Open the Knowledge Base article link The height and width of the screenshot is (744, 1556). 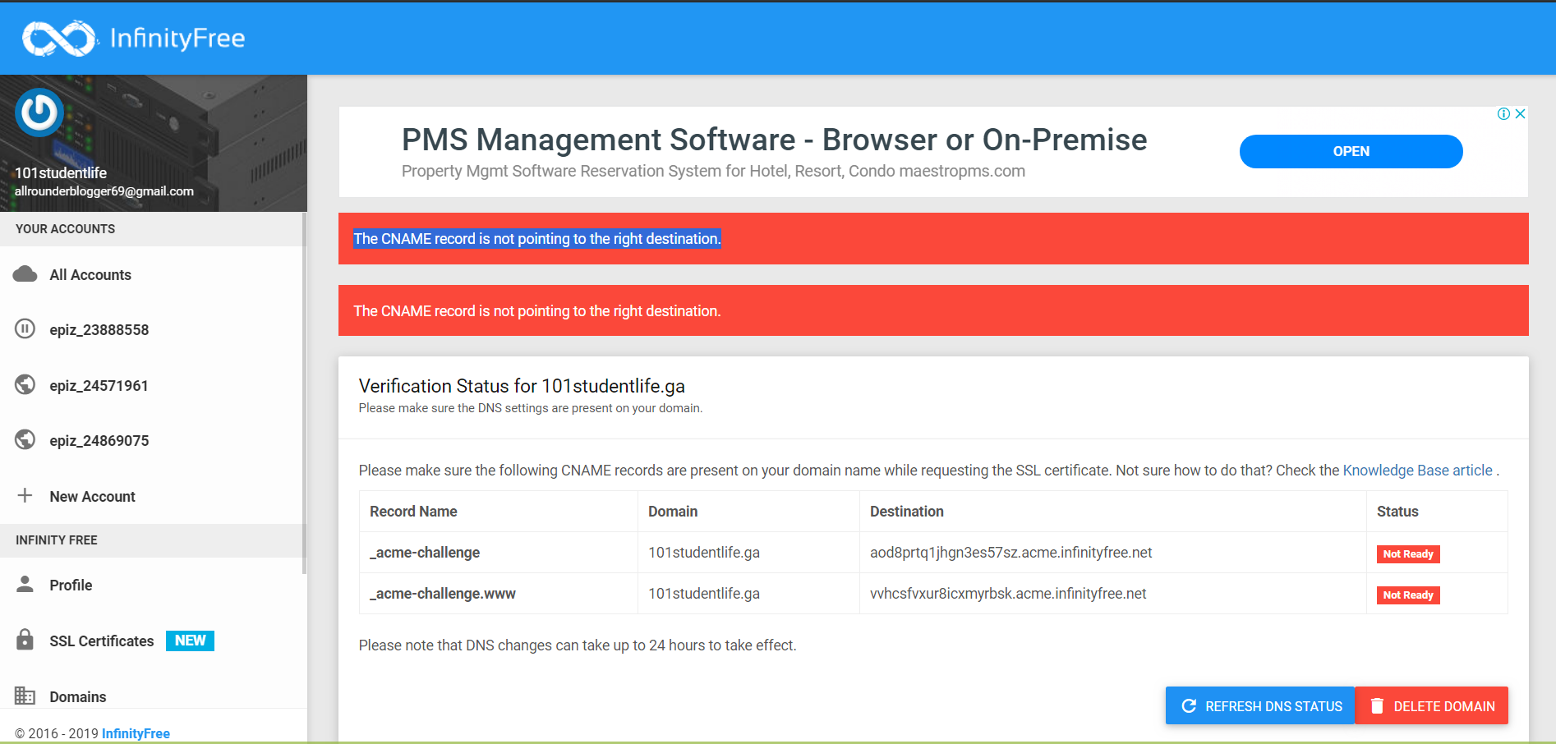[x=1417, y=471]
